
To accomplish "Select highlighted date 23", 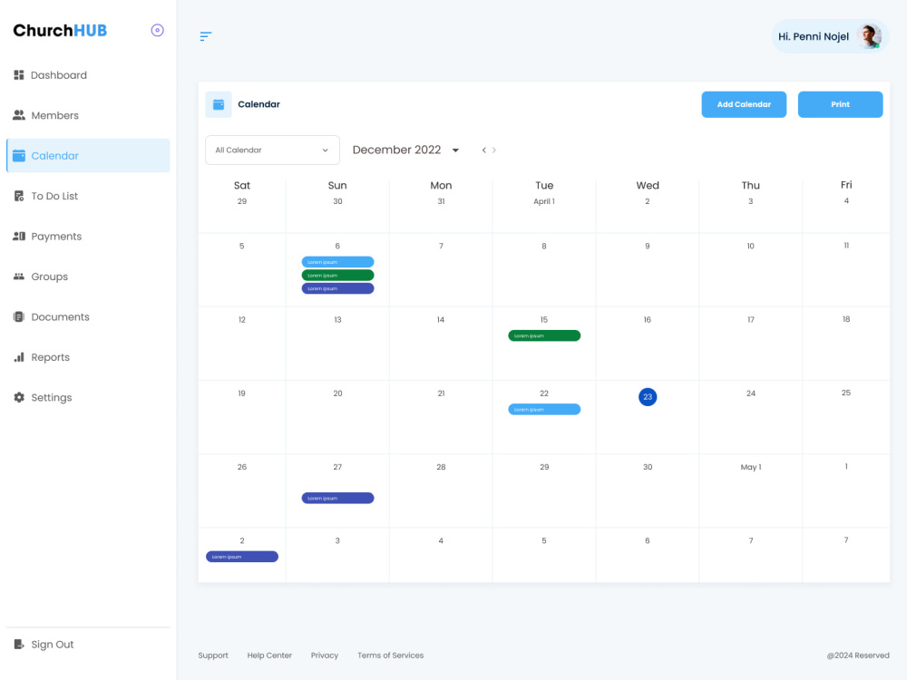I will tap(648, 397).
